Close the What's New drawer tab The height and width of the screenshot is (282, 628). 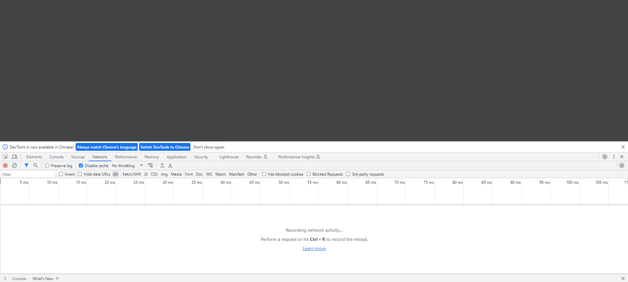pos(57,278)
